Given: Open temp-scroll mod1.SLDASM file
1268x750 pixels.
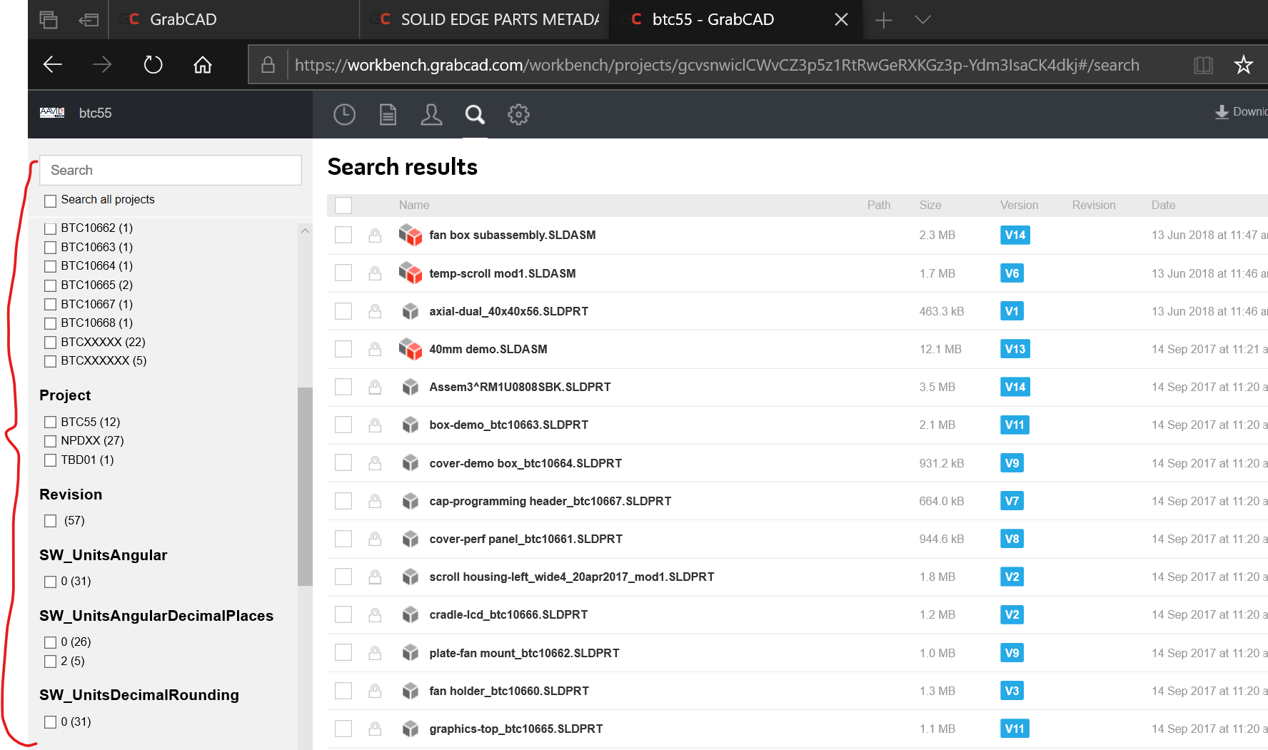Looking at the screenshot, I should click(503, 273).
